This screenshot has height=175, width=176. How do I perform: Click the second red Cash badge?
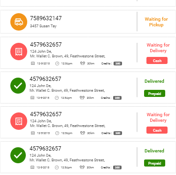[157, 130]
